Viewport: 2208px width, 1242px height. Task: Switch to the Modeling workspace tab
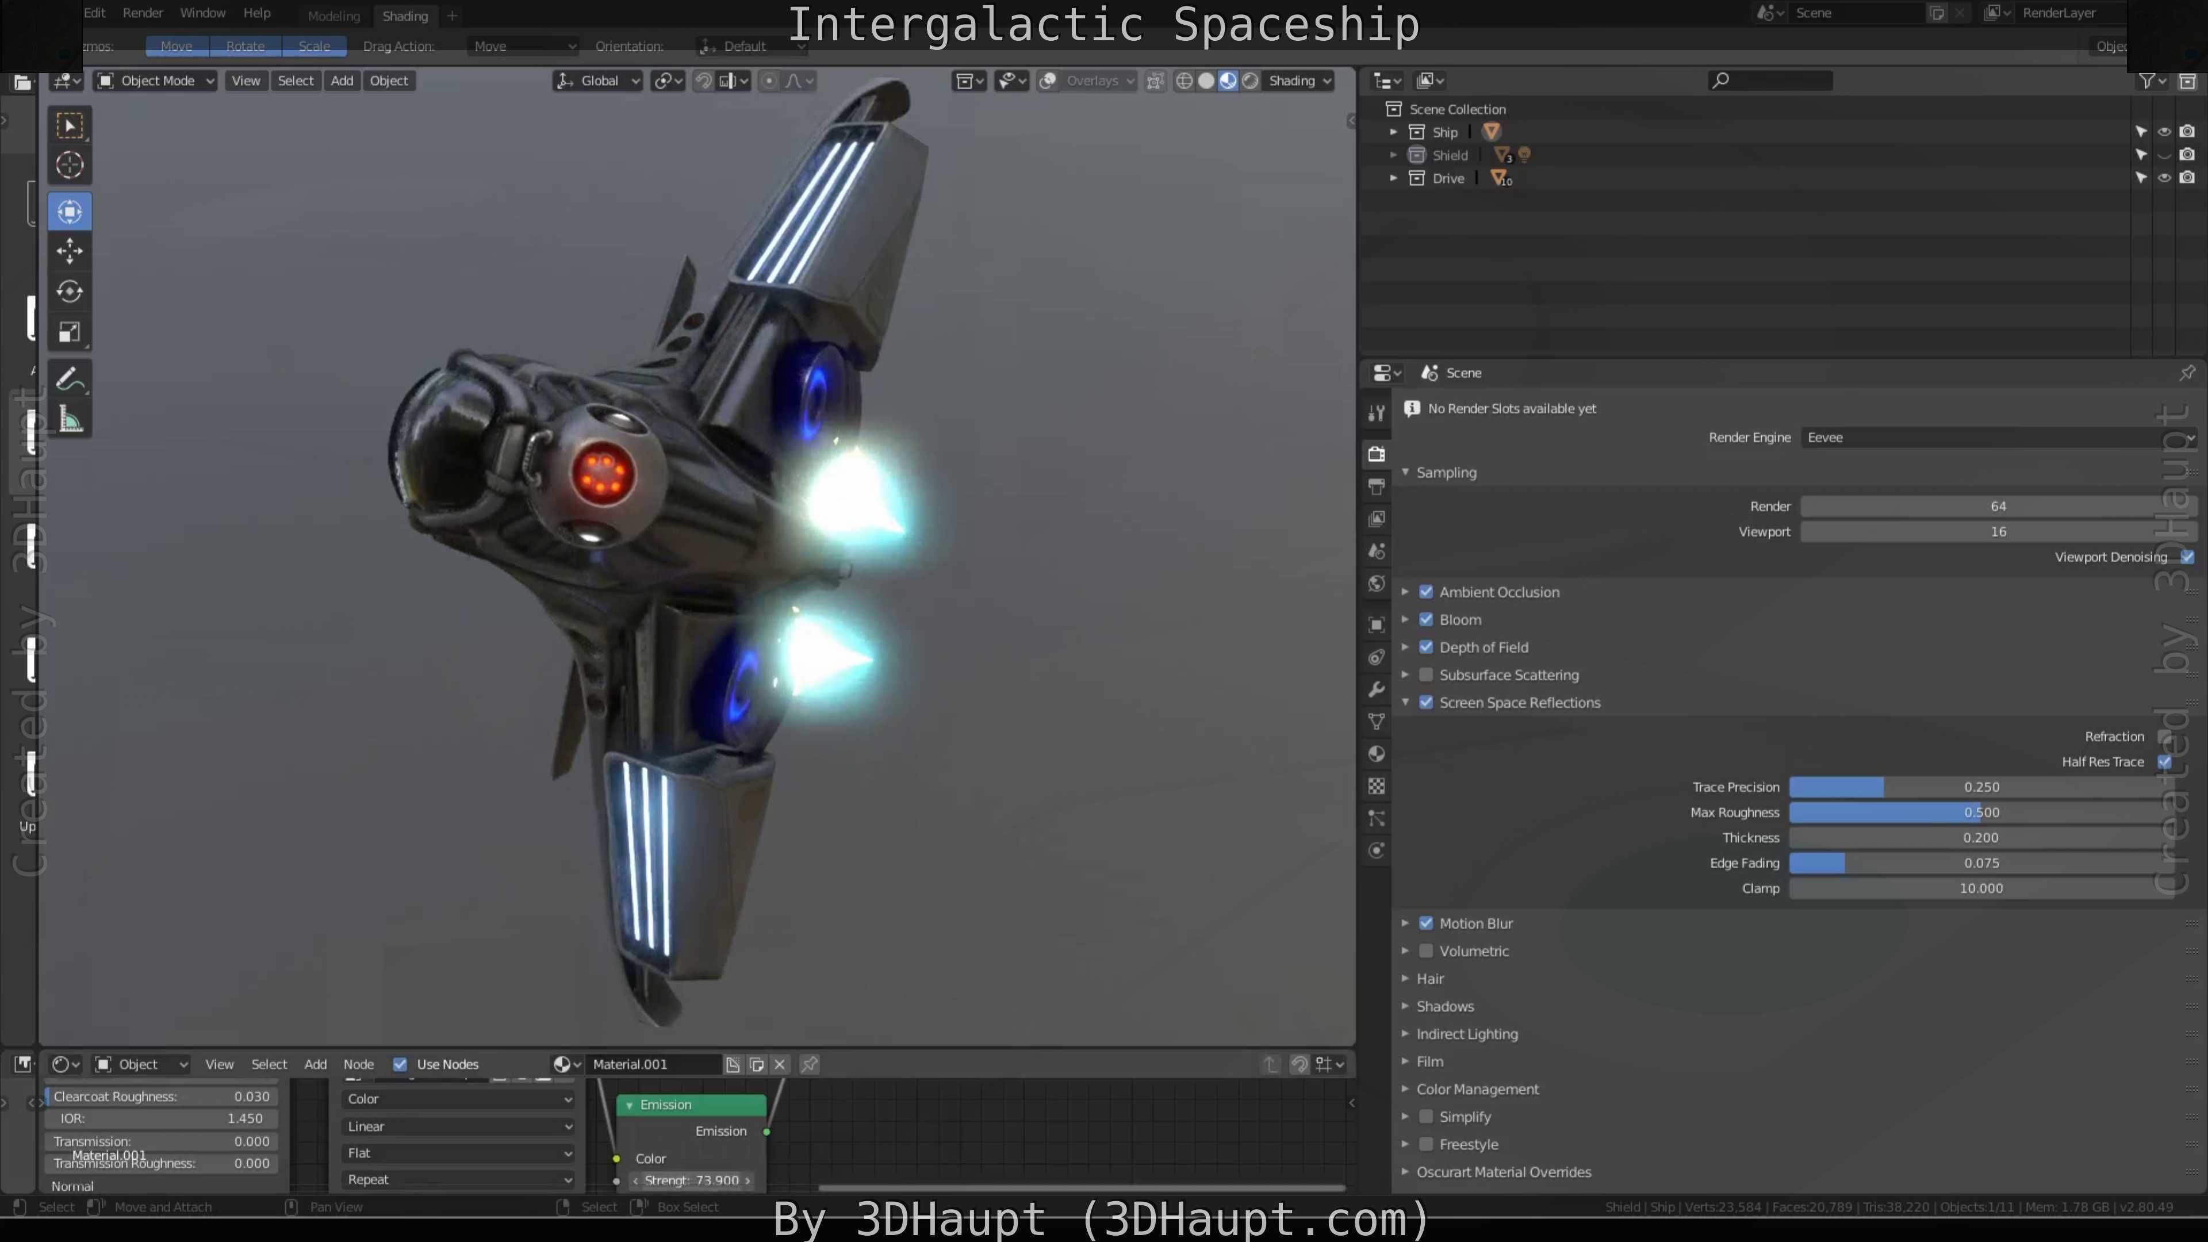click(x=333, y=16)
